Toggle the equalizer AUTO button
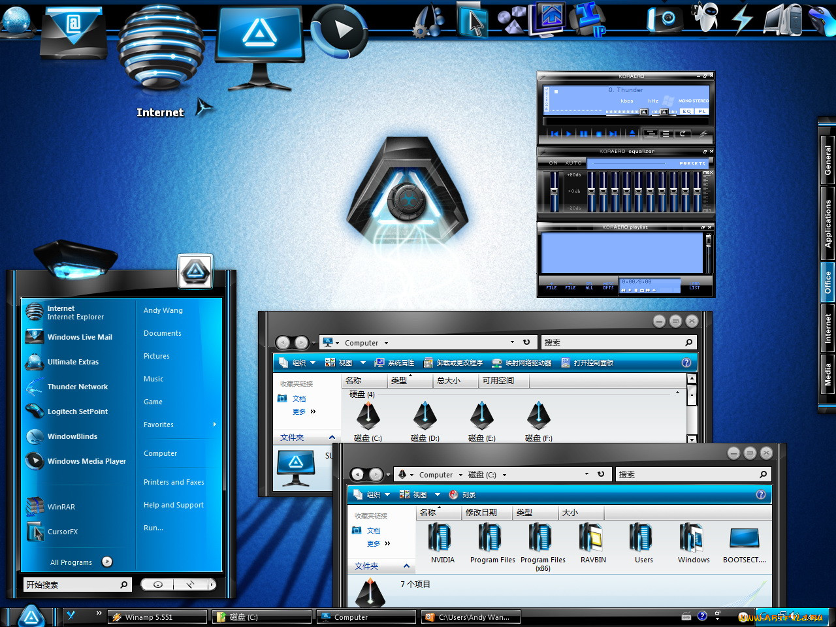836x627 pixels. coord(573,163)
